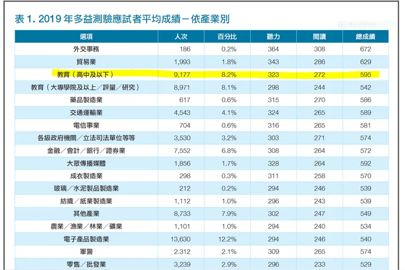This screenshot has height=270, width=405.
Task: Select the 軍警 row label
Action: (x=86, y=252)
